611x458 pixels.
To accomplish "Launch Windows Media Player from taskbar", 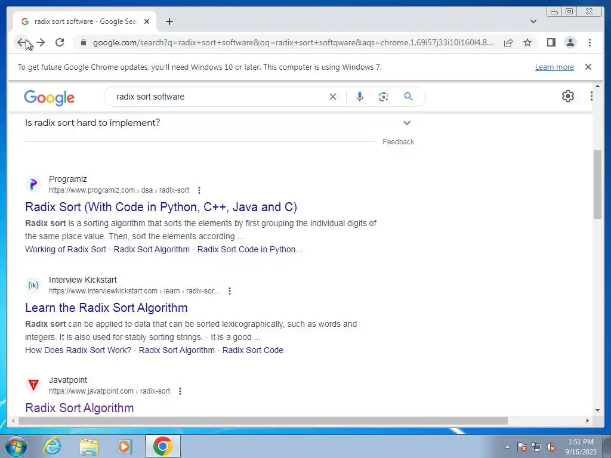I will pyautogui.click(x=125, y=446).
